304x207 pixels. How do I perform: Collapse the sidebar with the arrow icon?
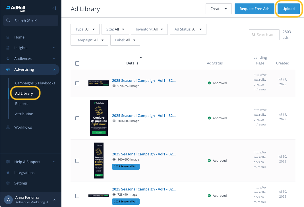(54, 8)
